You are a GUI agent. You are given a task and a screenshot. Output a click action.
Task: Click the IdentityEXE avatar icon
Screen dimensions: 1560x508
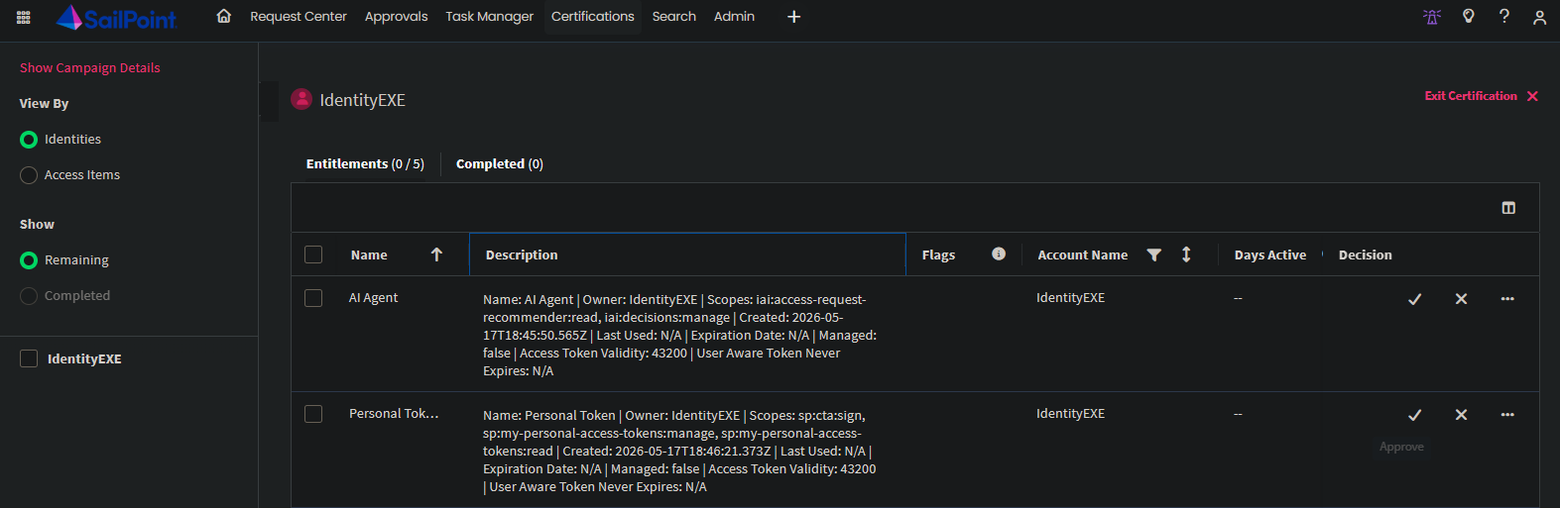coord(301,99)
